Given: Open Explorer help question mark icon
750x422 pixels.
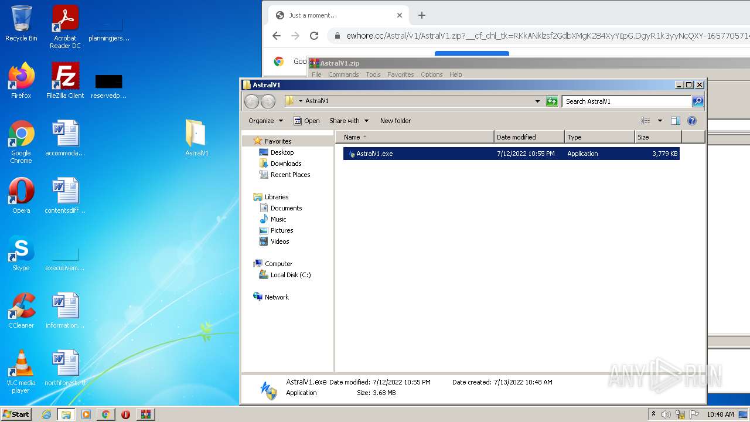Looking at the screenshot, I should point(692,121).
